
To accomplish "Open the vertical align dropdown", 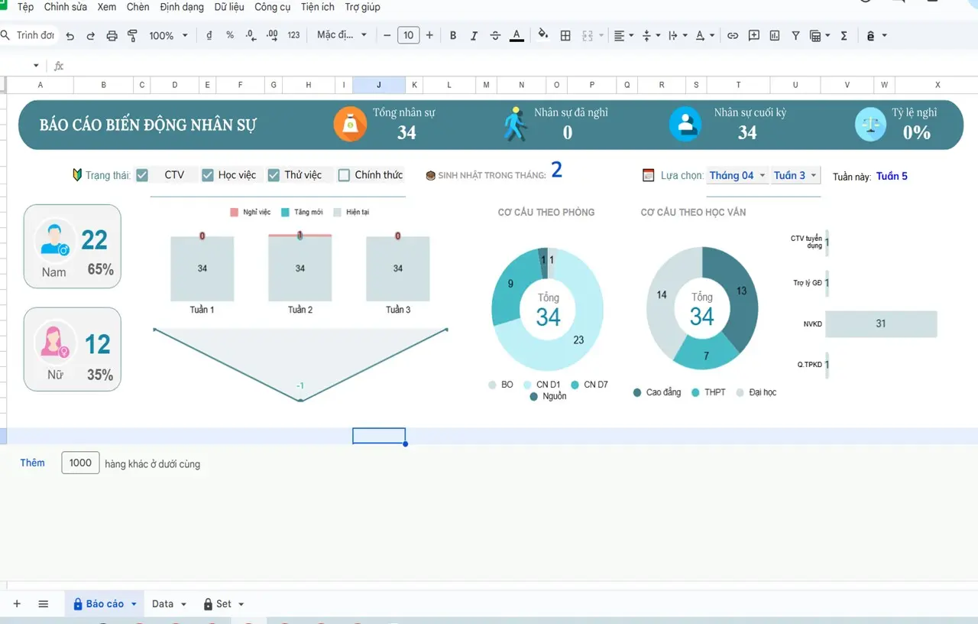I will [651, 35].
